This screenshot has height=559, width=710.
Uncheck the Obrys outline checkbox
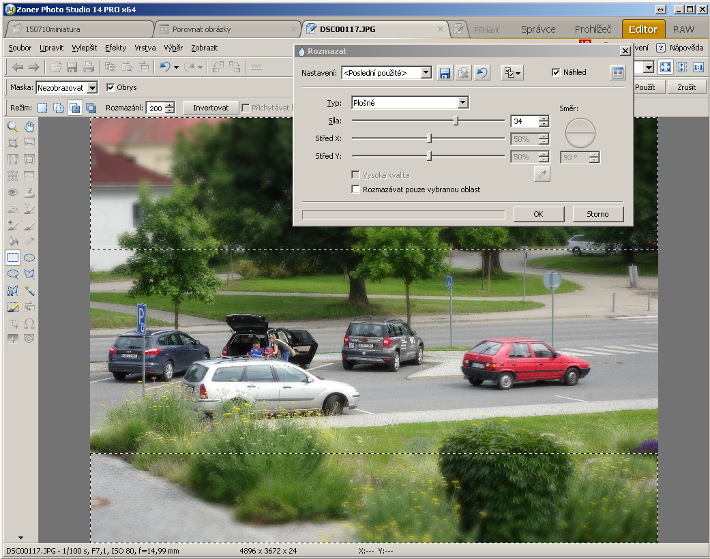(110, 87)
